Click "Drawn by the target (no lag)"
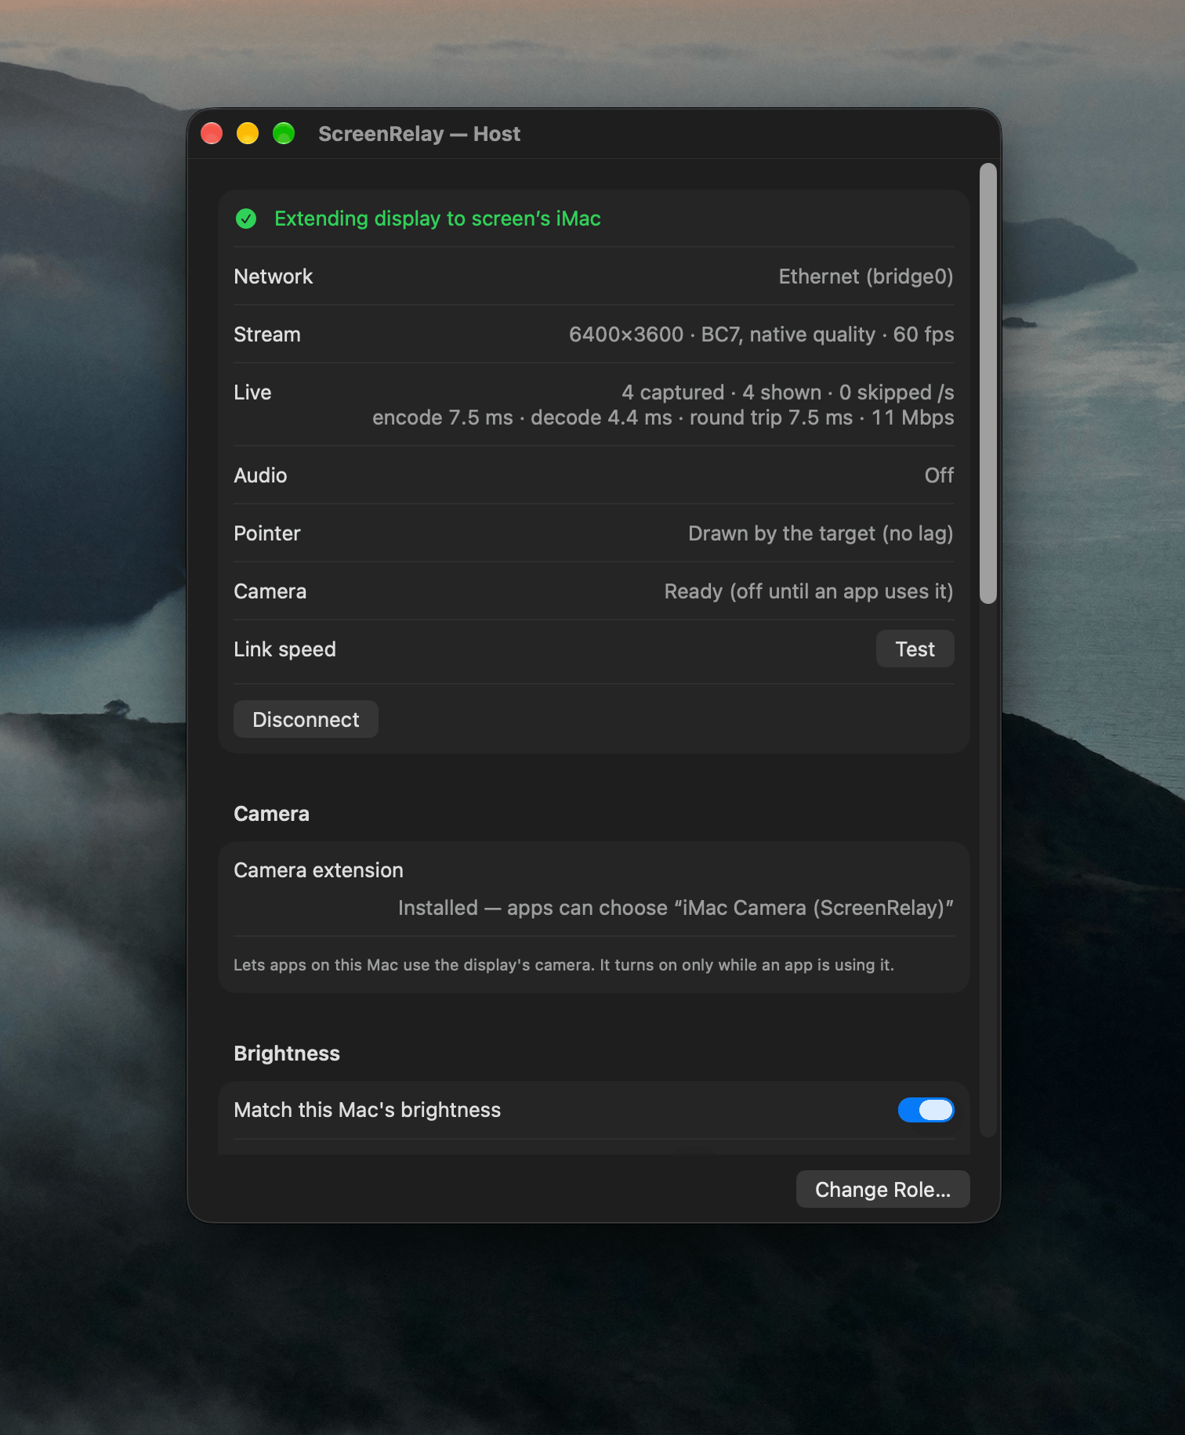1185x1435 pixels. [x=821, y=533]
